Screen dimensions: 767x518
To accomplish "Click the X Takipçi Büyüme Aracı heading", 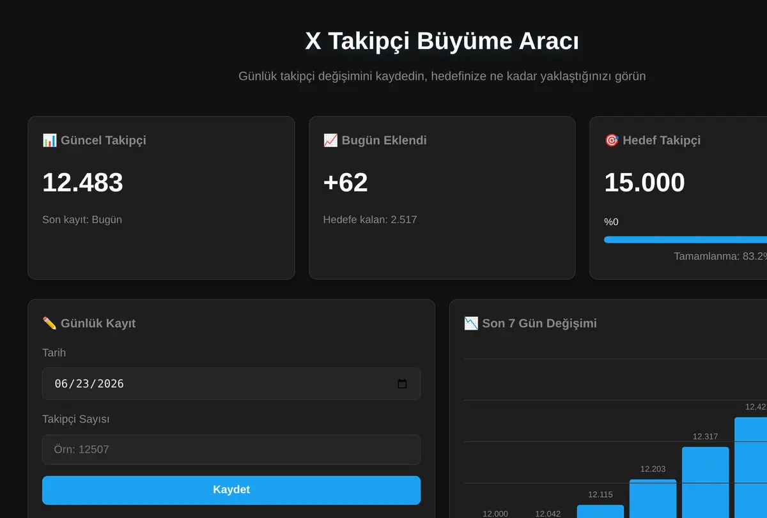I will pyautogui.click(x=442, y=42).
